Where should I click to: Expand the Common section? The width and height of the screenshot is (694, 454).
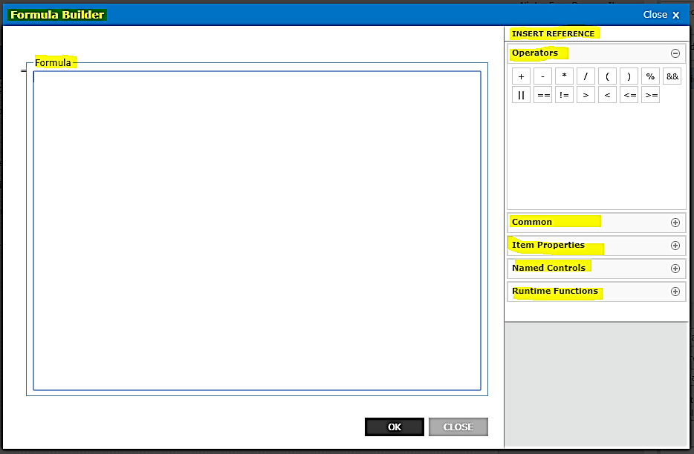675,222
